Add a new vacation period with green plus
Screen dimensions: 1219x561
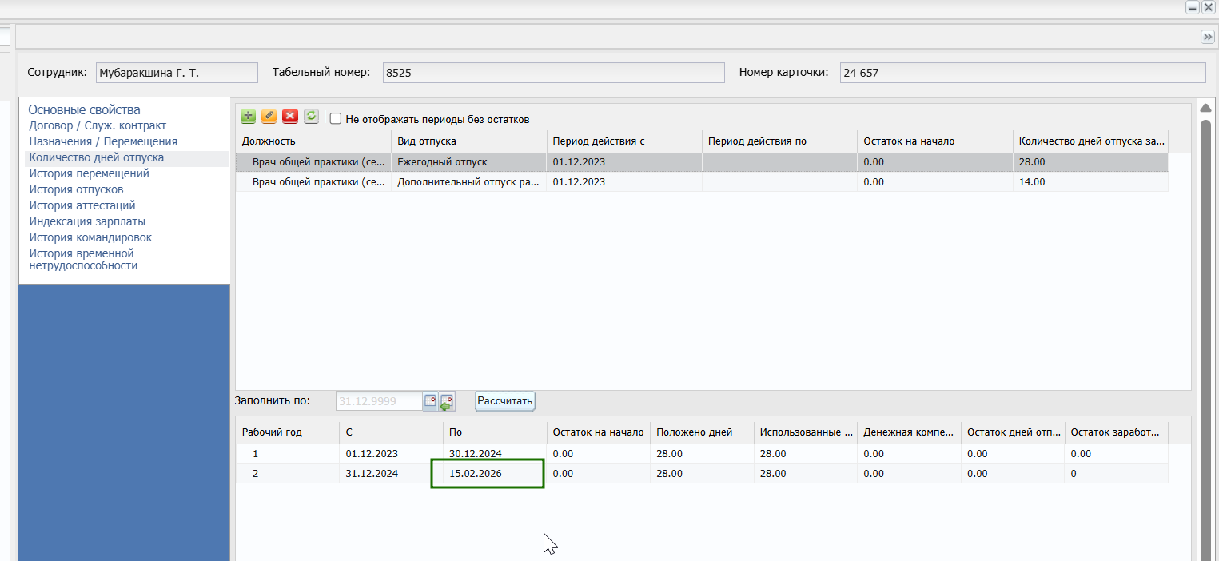point(248,117)
